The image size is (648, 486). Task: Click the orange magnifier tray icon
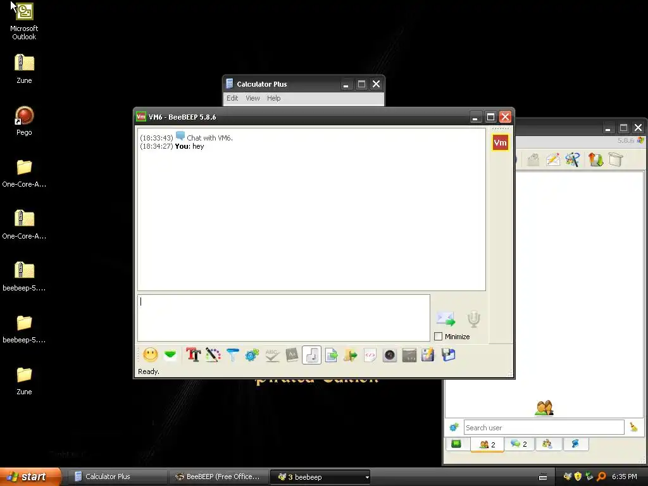coord(601,477)
